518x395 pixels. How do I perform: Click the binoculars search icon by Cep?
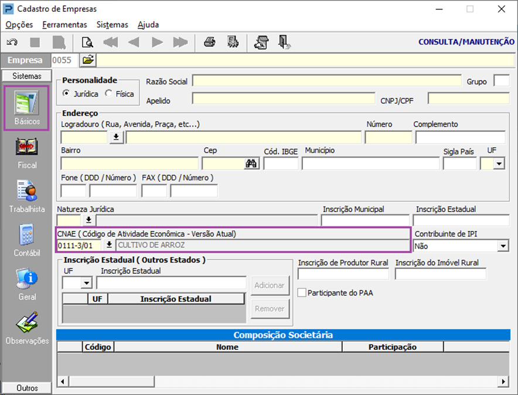(252, 164)
